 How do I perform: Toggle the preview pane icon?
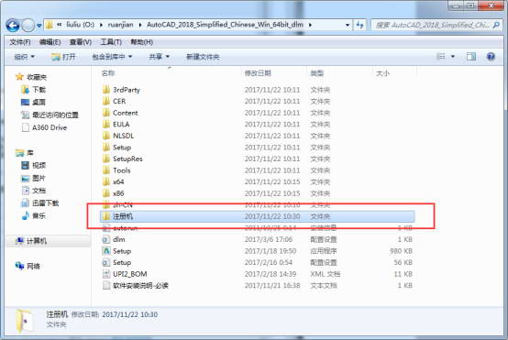(471, 57)
